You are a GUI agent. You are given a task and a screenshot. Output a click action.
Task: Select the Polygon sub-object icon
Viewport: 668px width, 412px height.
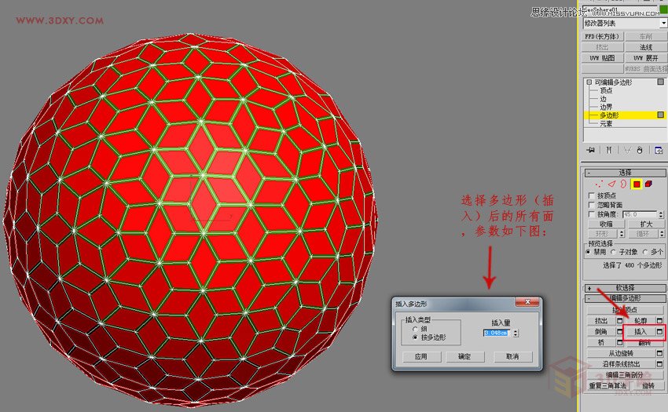[637, 184]
